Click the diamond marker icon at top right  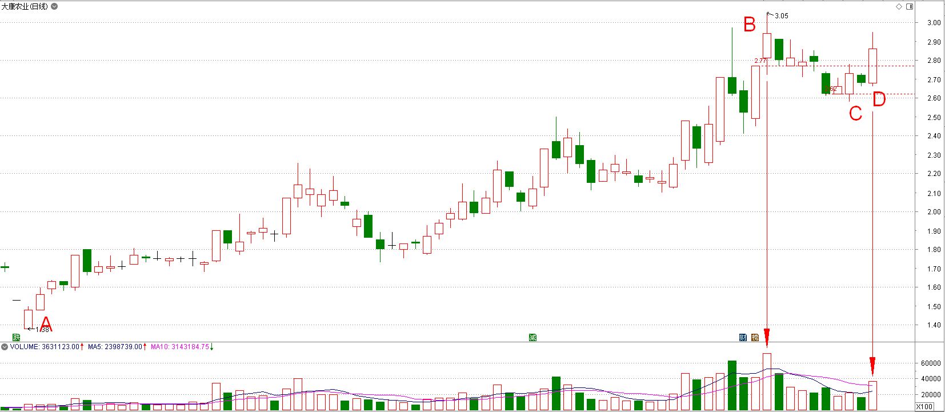click(x=899, y=6)
